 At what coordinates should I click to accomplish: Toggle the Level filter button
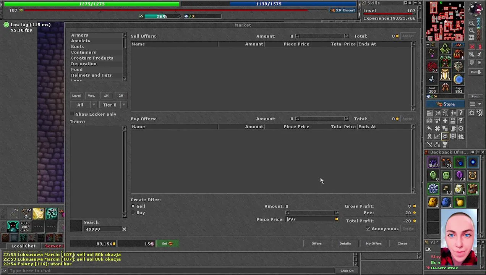76,95
